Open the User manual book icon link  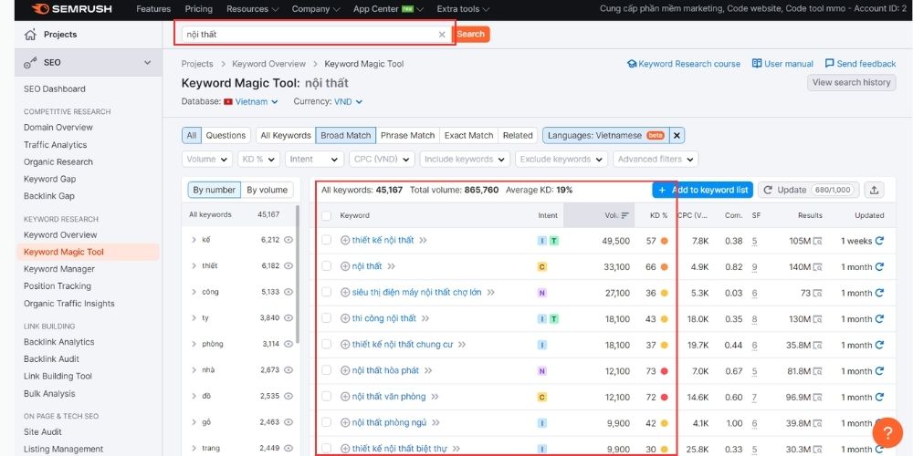[782, 64]
